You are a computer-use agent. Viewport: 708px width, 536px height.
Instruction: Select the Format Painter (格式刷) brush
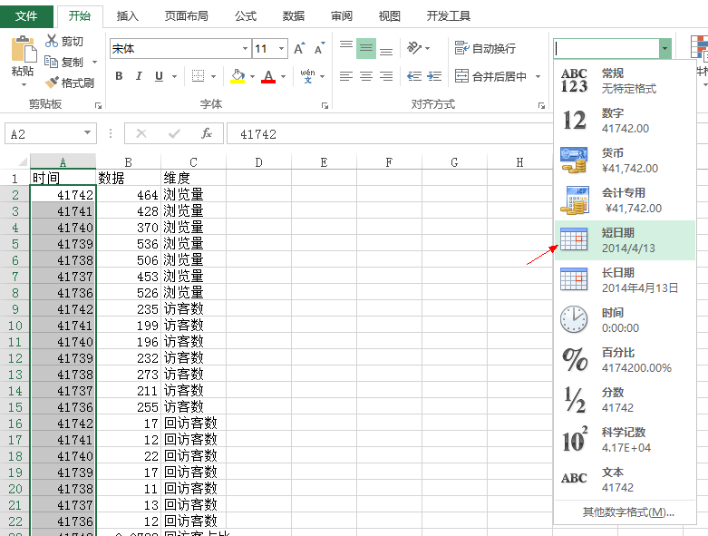[x=52, y=83]
